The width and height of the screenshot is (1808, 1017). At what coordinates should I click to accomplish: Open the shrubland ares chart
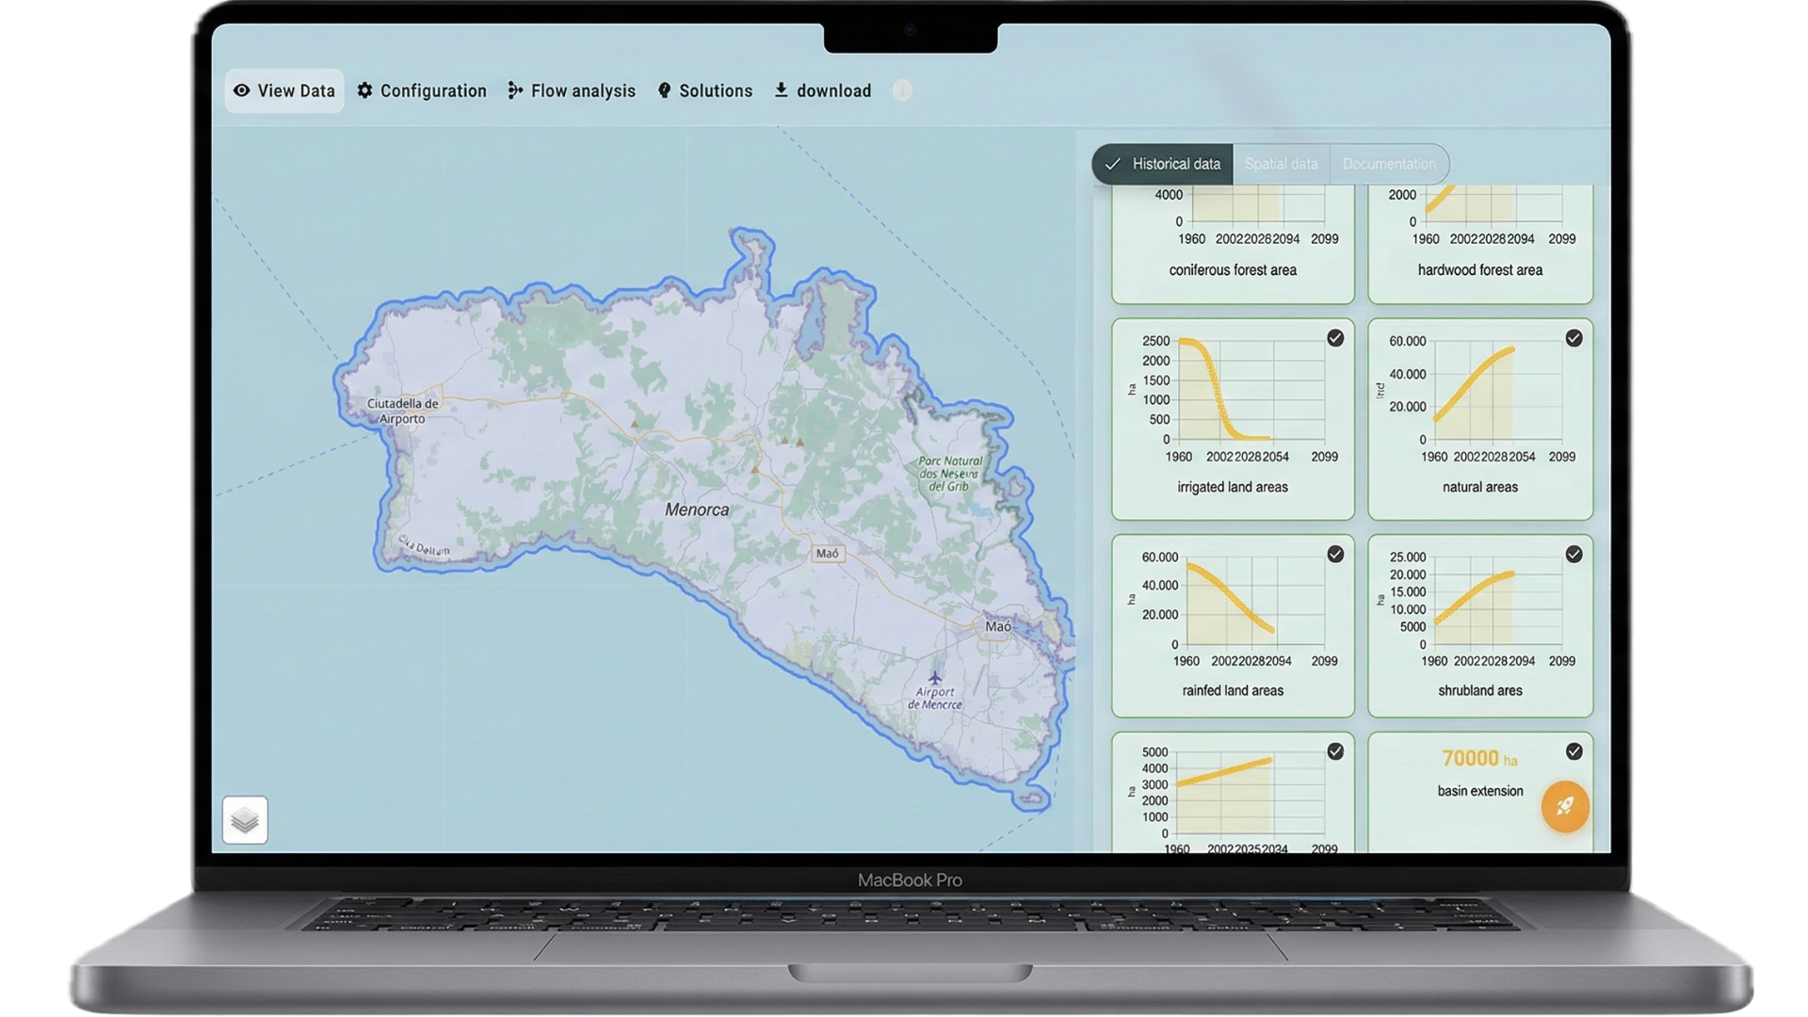(x=1480, y=626)
